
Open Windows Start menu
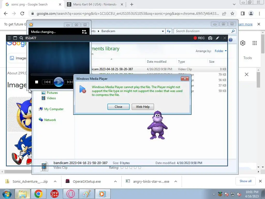pyautogui.click(x=7, y=194)
